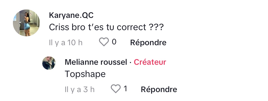Visit the Melianne roussel username profile
Image resolution: width=268 pixels, height=101 pixels.
(96, 62)
